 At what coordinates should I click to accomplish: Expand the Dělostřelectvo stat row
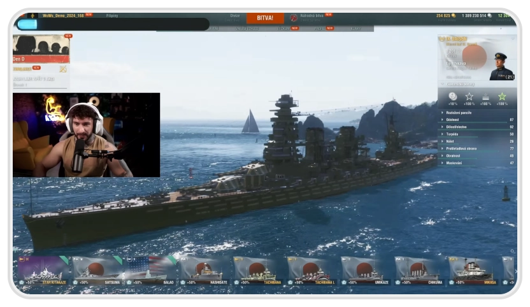(477, 127)
